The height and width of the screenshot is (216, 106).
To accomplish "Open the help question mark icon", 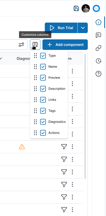I will coord(98,74).
